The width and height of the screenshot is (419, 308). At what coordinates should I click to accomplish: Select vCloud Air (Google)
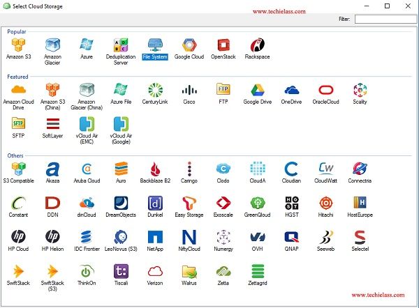click(x=121, y=124)
